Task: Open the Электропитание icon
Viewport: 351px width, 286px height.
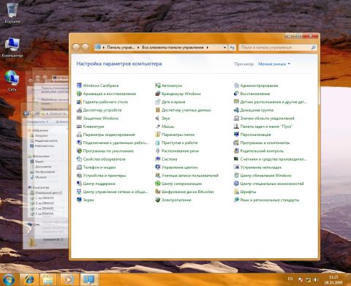Action: 158,200
